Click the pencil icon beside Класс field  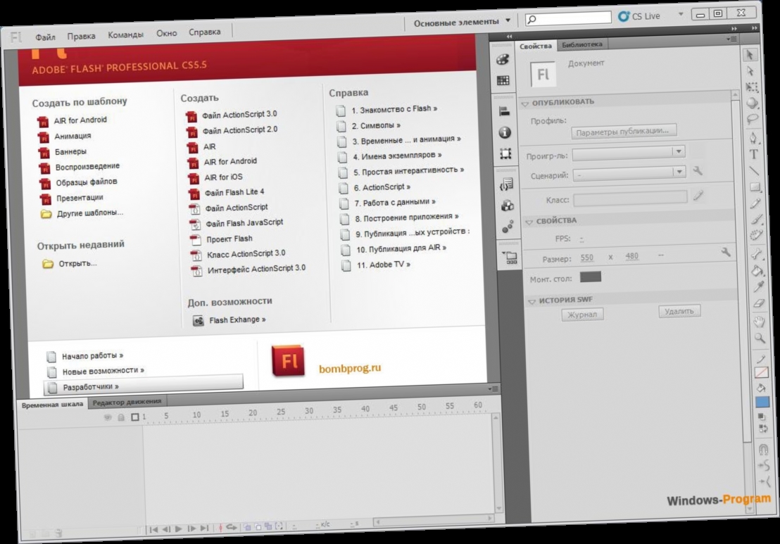pos(698,196)
